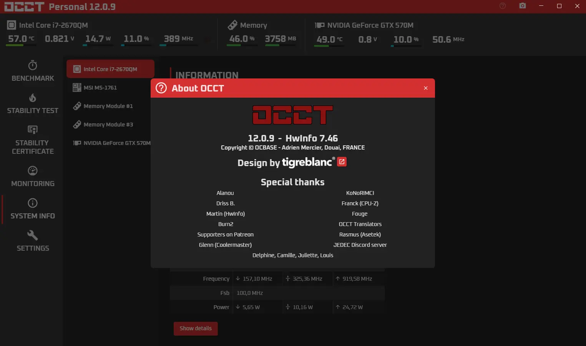Open the Monitoring gauge icon
586x346 pixels.
(33, 170)
